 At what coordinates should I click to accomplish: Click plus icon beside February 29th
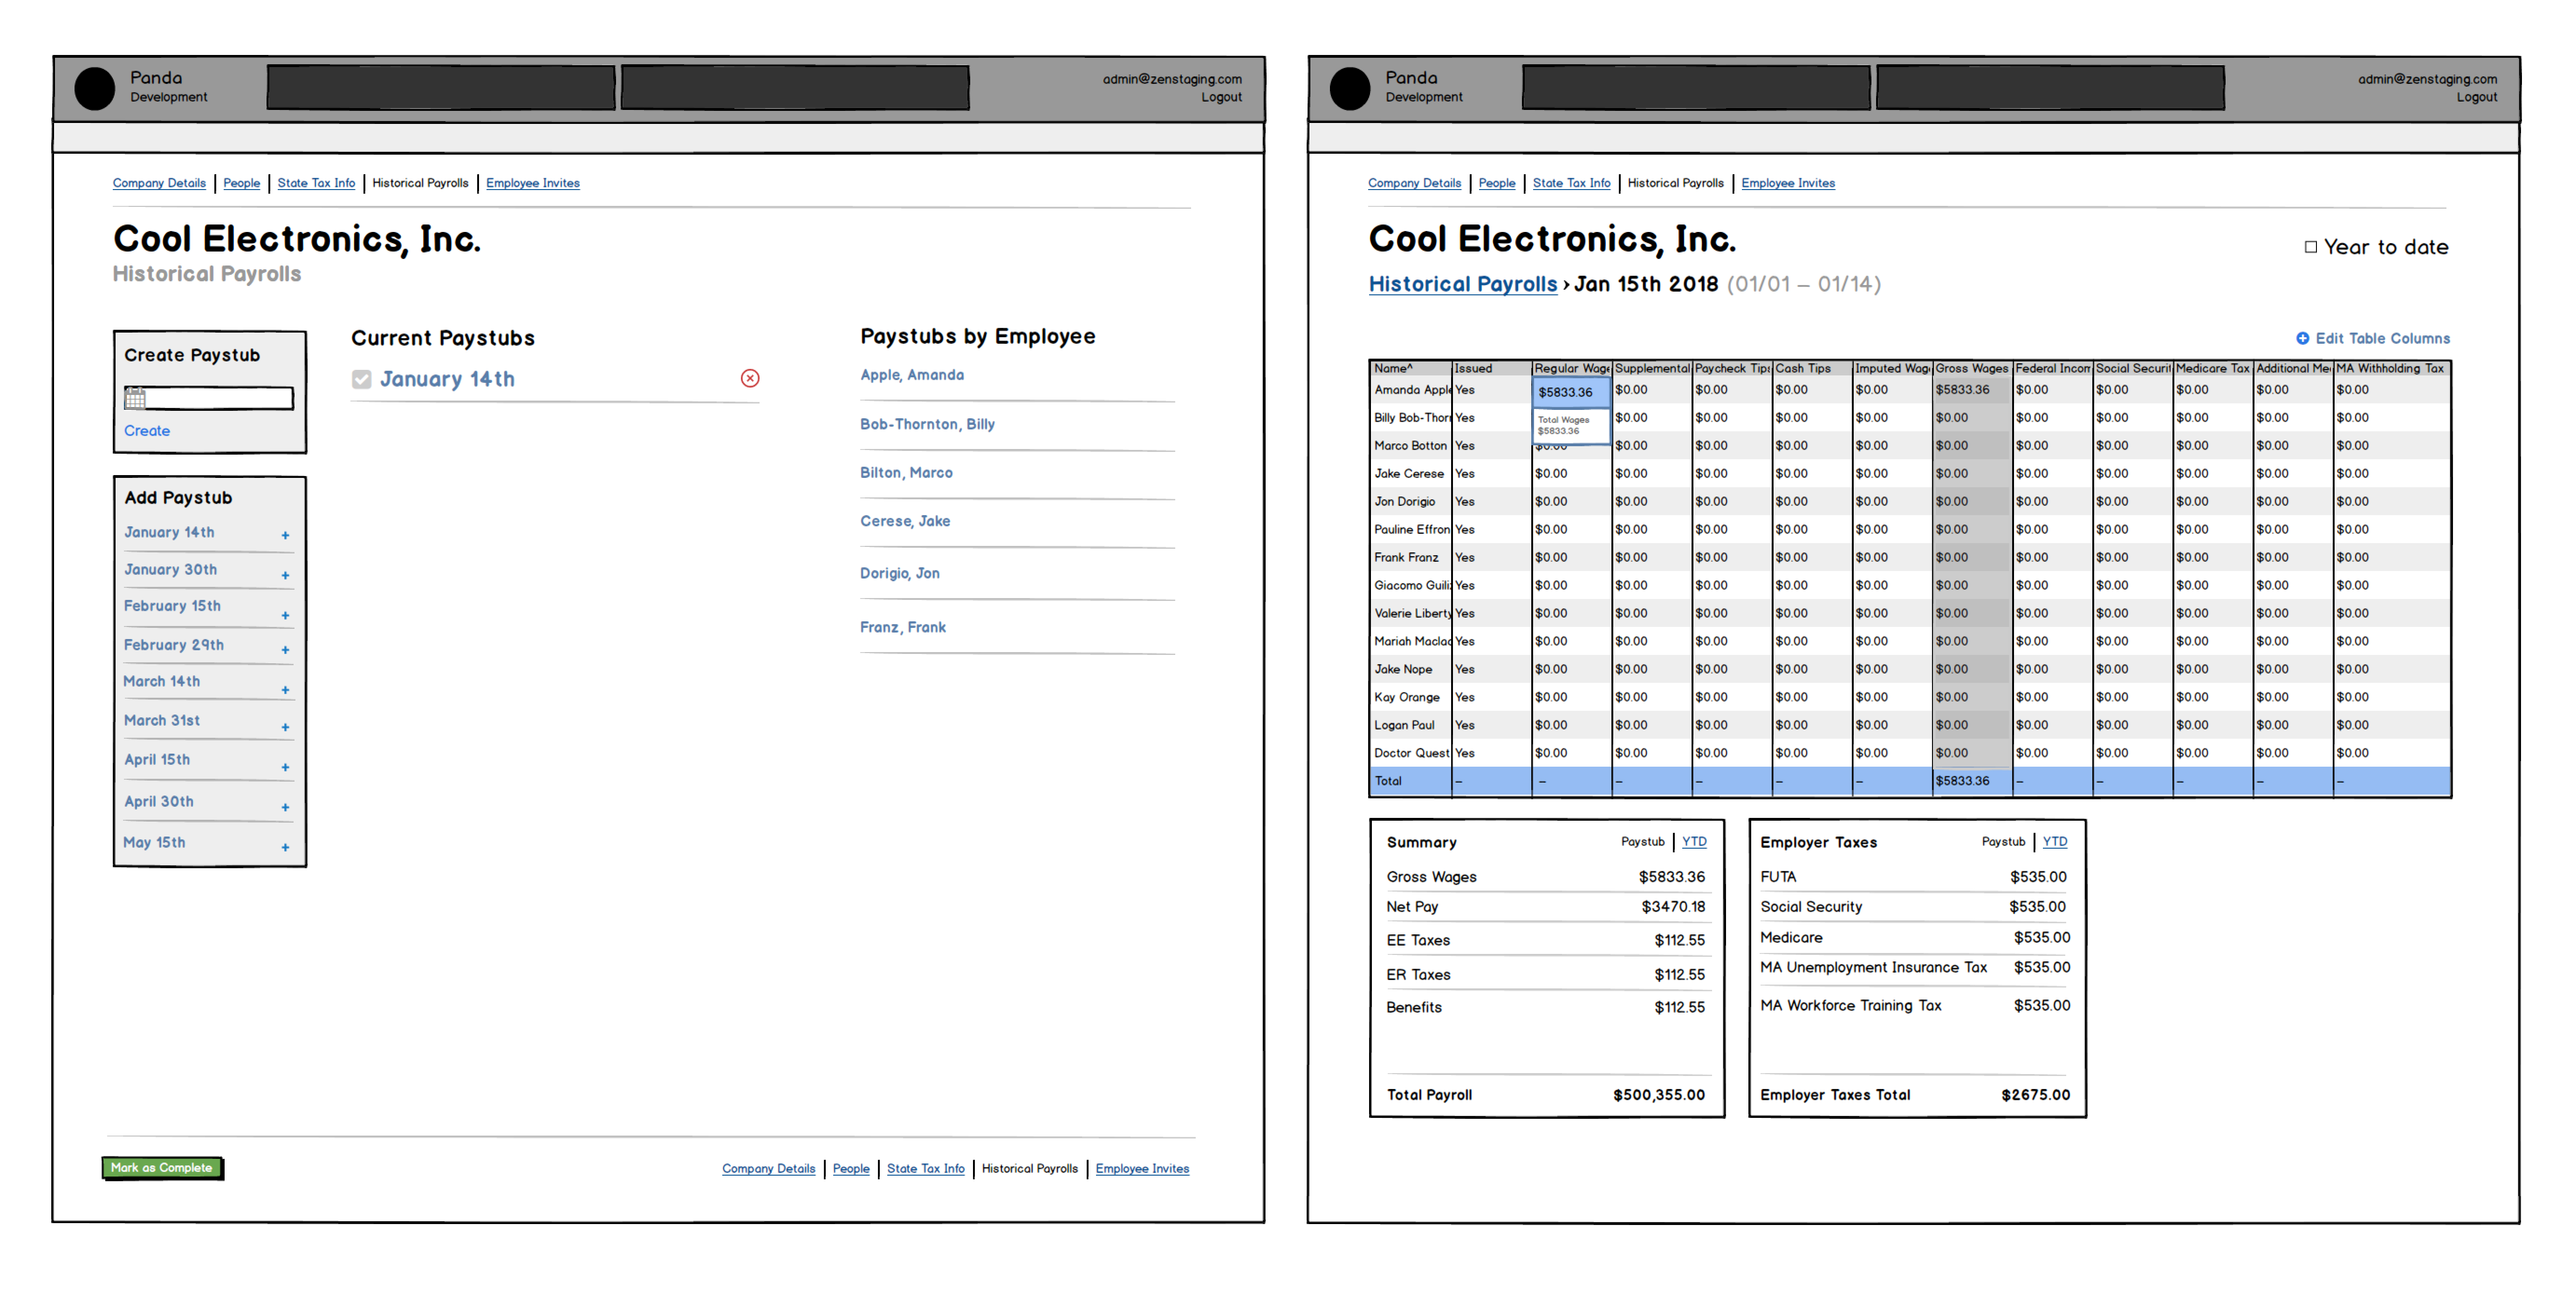285,651
